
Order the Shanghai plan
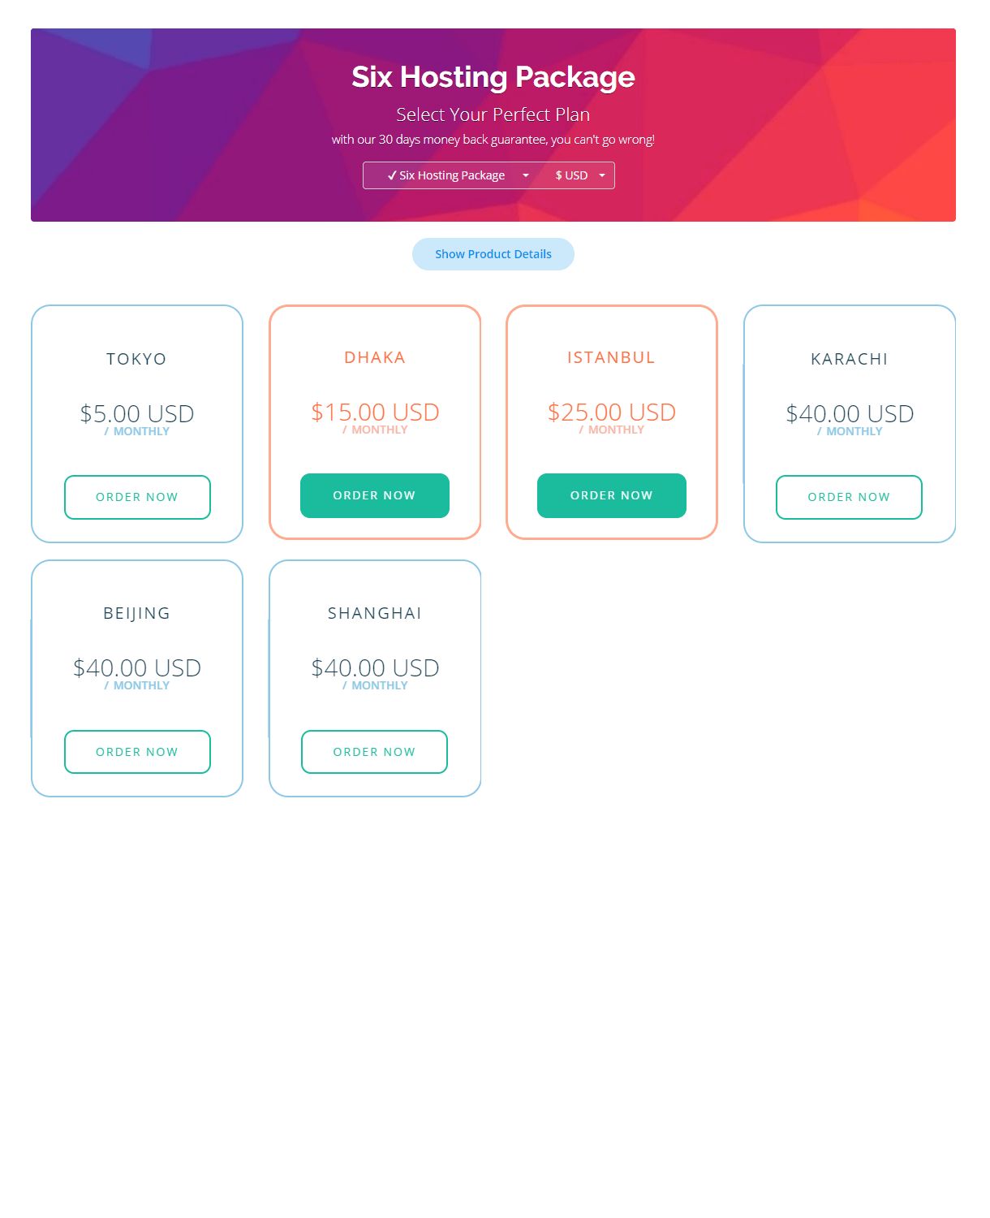374,752
